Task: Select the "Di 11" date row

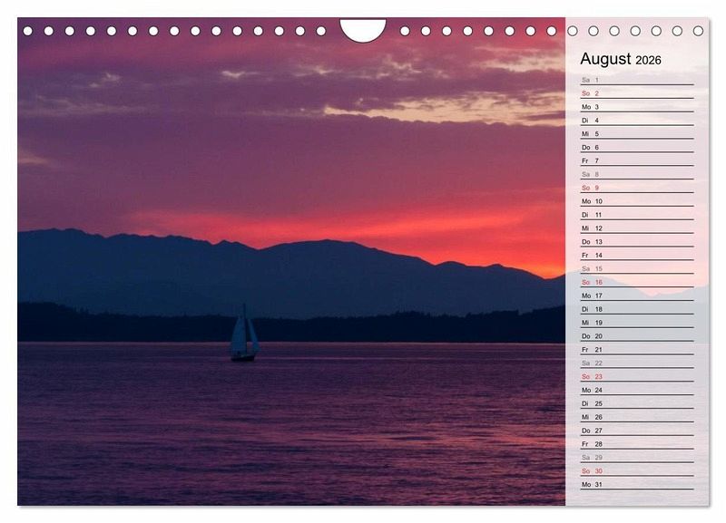Action: (x=637, y=215)
